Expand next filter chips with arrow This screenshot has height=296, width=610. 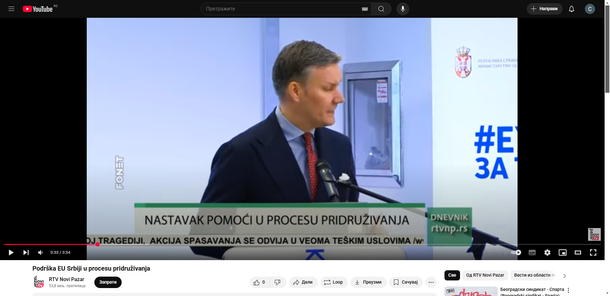click(564, 276)
